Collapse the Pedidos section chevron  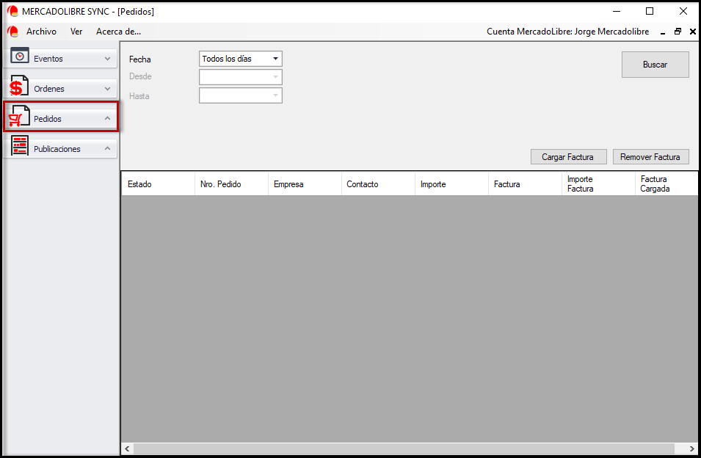107,118
